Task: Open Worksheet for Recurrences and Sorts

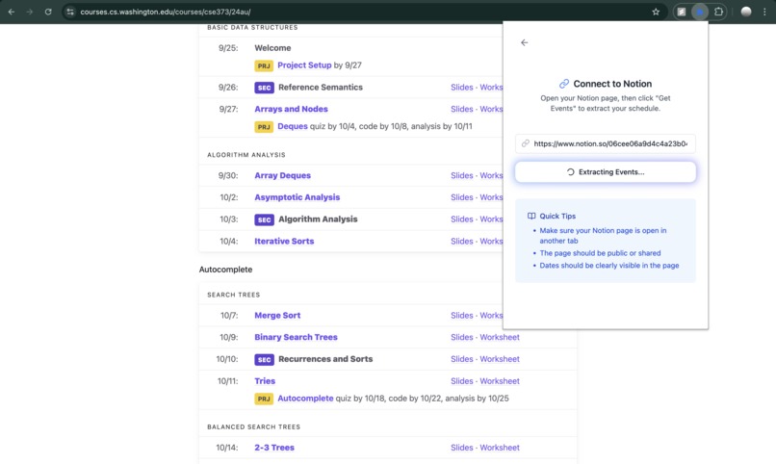Action: point(500,359)
